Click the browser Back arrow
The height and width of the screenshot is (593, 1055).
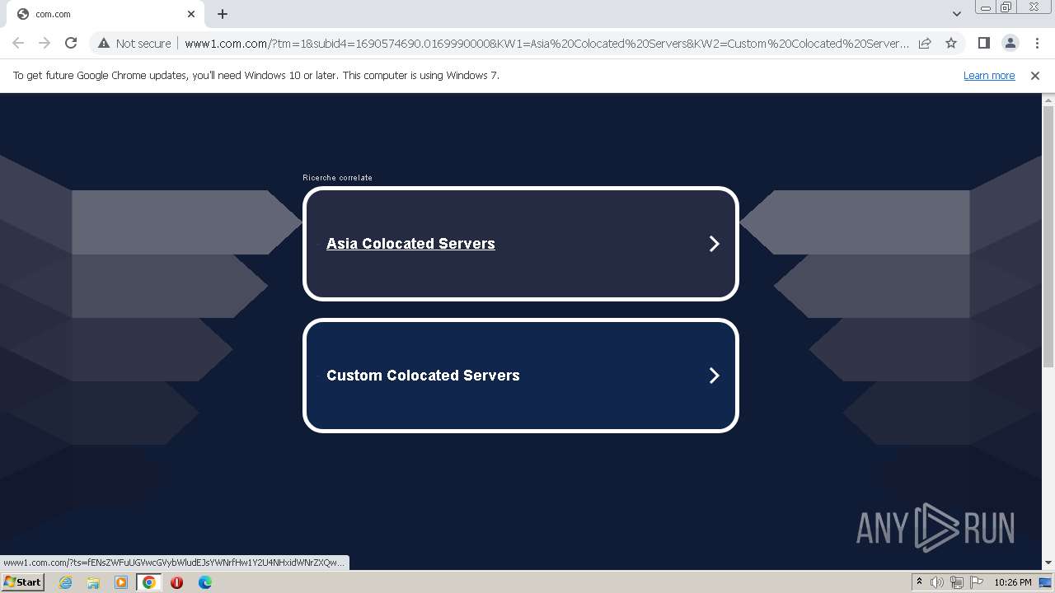click(x=18, y=43)
